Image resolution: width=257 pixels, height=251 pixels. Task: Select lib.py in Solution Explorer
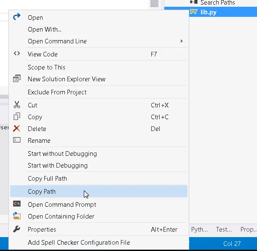tap(208, 12)
